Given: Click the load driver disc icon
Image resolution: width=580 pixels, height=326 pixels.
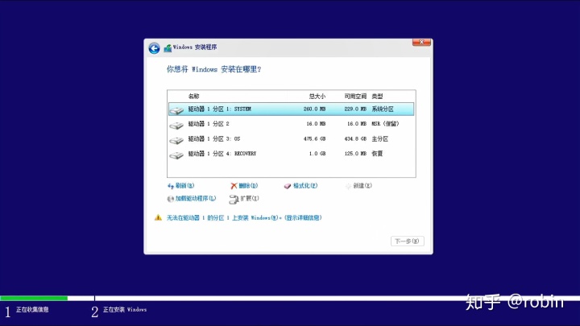Looking at the screenshot, I should click(x=171, y=199).
